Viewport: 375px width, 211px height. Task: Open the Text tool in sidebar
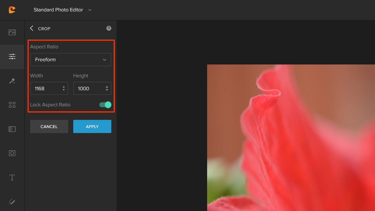coord(12,177)
